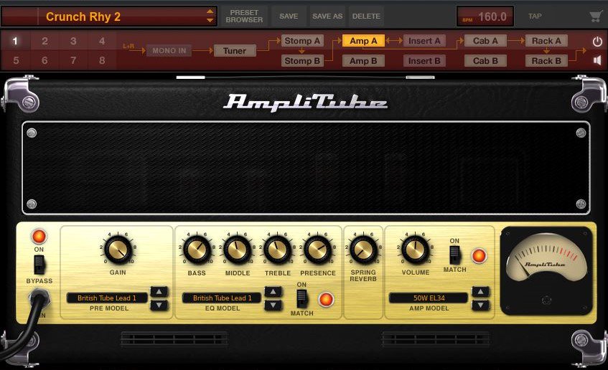Open the Rack A module
This screenshot has width=608, height=370.
coord(546,41)
